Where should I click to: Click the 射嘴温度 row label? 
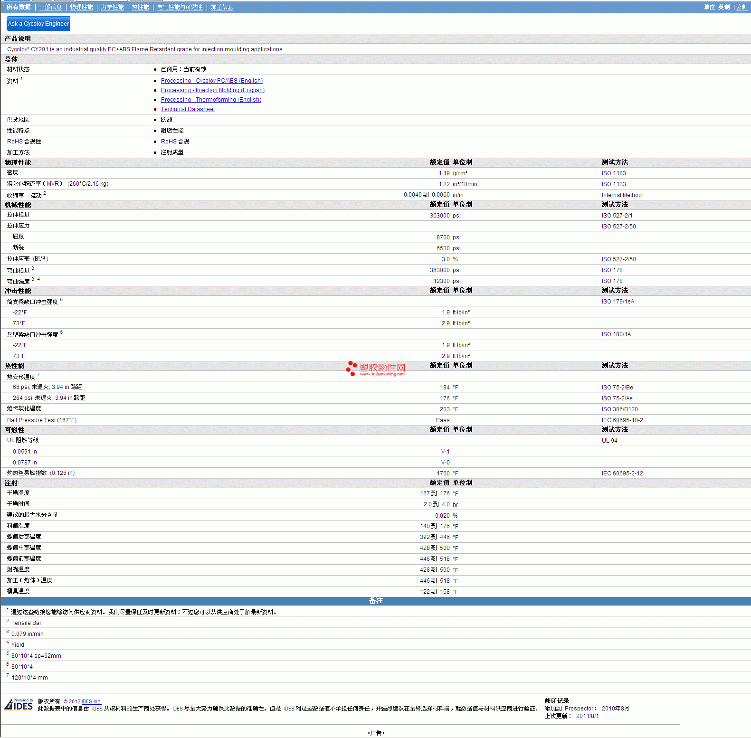click(x=18, y=569)
